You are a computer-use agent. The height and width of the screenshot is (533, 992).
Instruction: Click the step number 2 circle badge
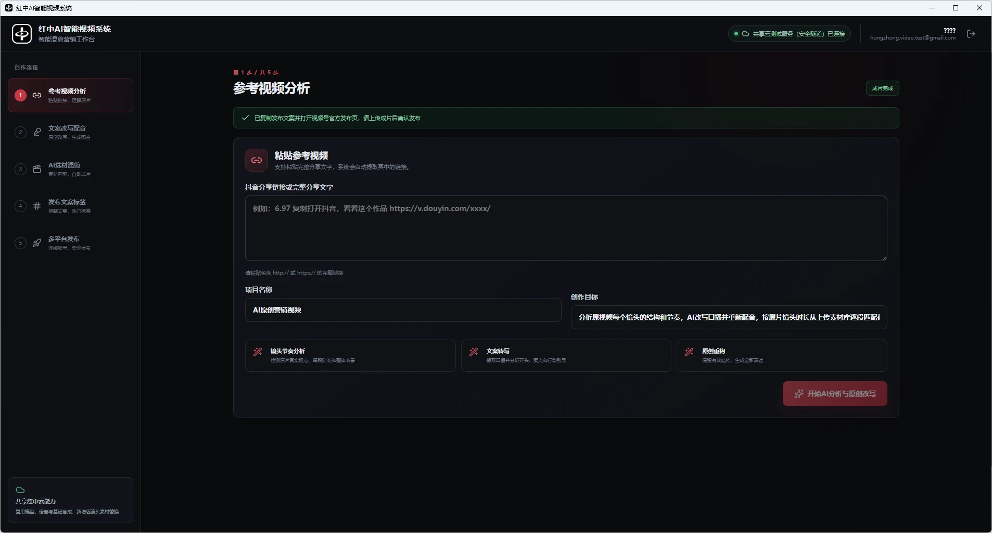[20, 132]
